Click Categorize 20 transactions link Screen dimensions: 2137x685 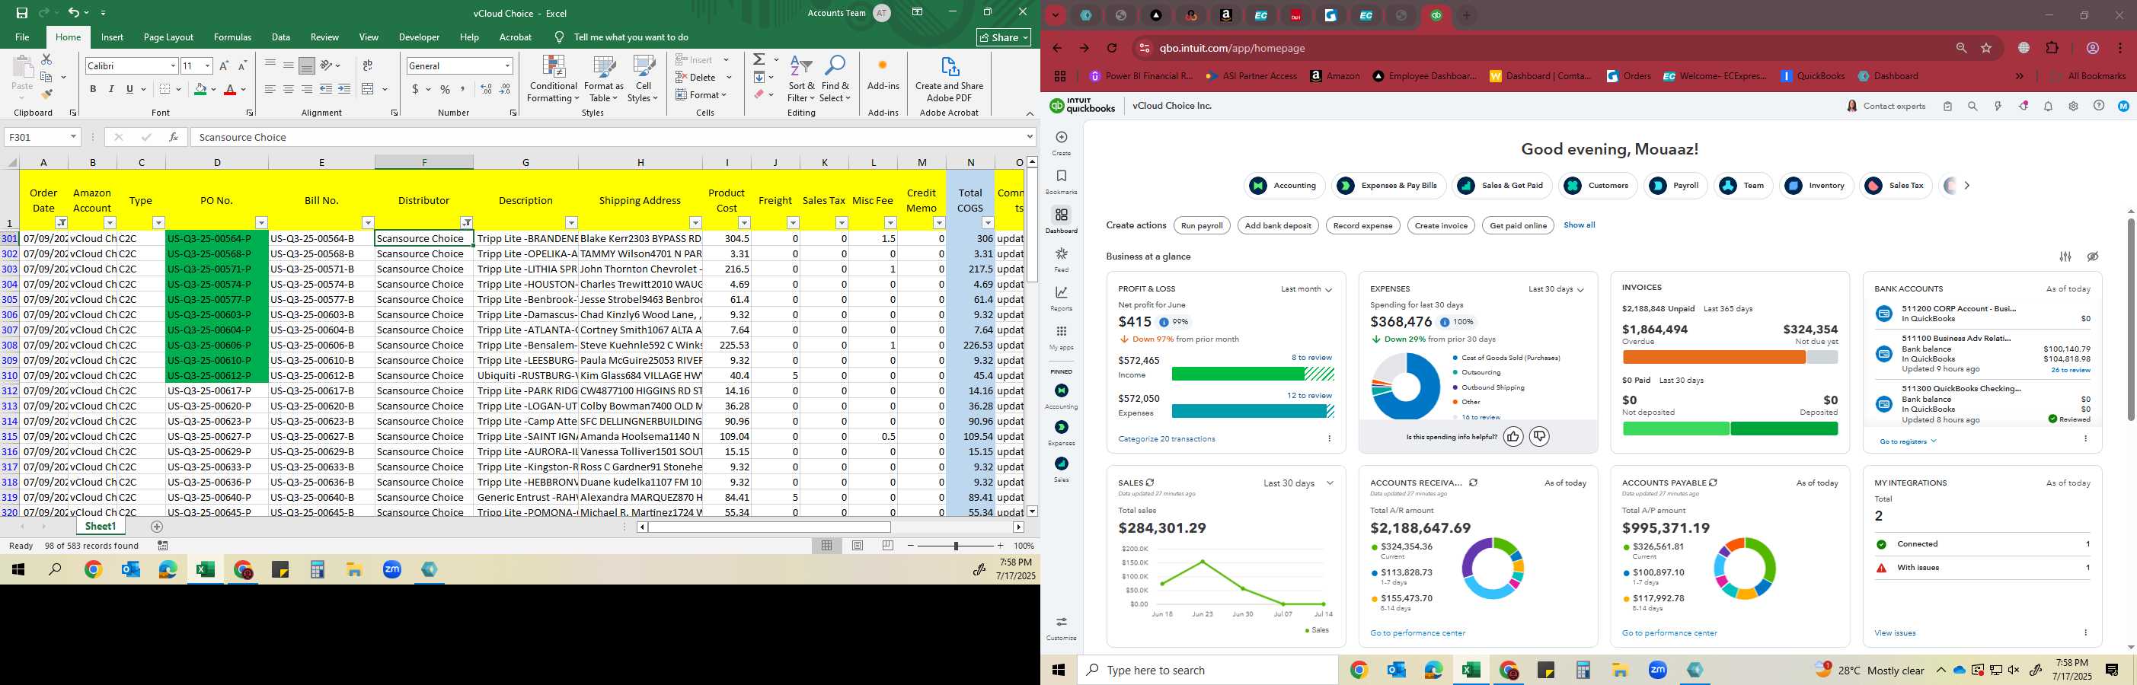click(1167, 438)
